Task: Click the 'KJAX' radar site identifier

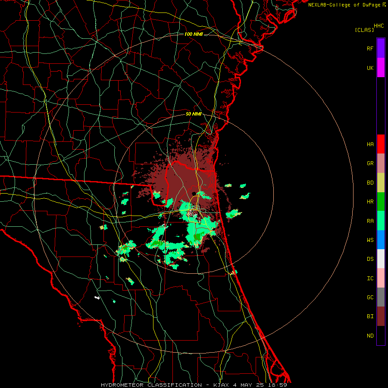Action: coord(221,385)
